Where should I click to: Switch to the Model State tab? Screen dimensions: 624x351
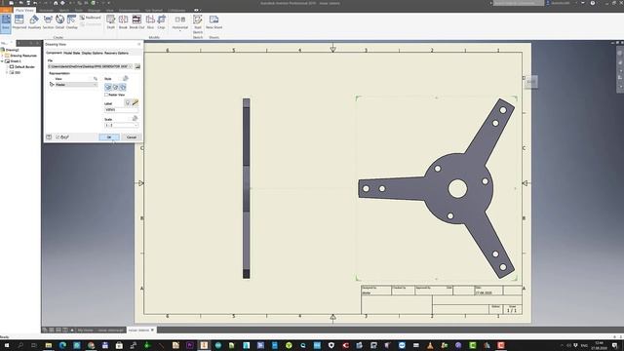coord(72,53)
